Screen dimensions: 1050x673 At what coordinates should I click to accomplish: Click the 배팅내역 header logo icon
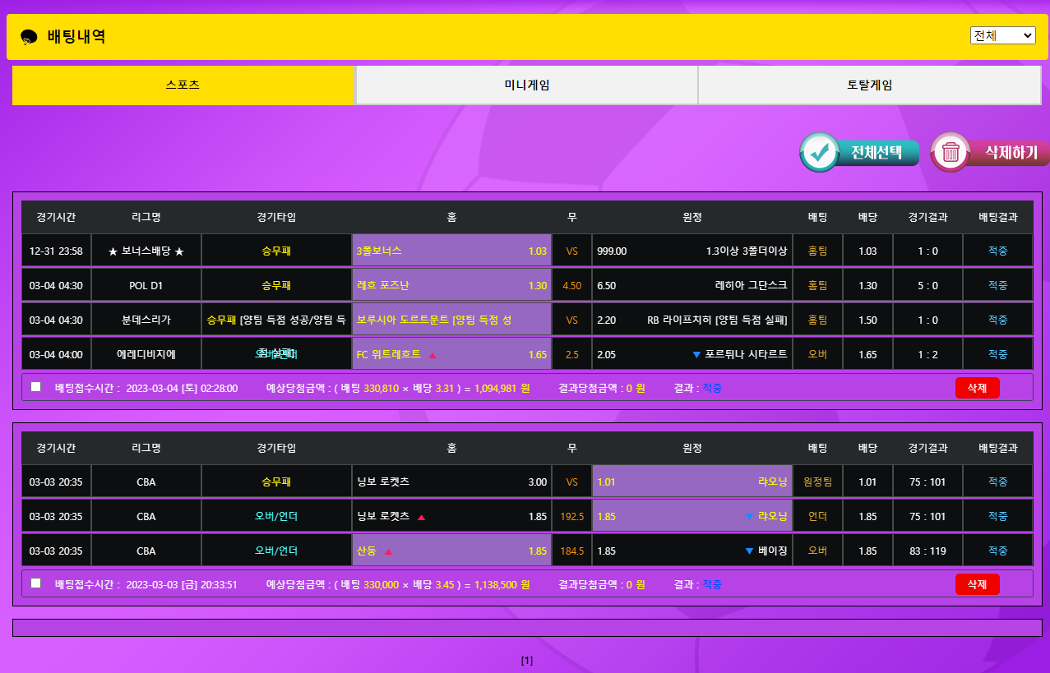(29, 37)
